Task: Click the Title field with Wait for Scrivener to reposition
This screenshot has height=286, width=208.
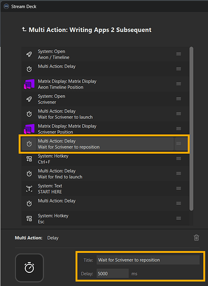Action: pyautogui.click(x=148, y=260)
